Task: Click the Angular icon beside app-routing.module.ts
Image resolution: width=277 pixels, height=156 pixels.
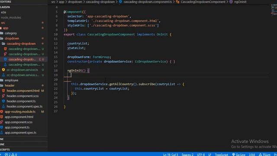Action: pos(2,112)
